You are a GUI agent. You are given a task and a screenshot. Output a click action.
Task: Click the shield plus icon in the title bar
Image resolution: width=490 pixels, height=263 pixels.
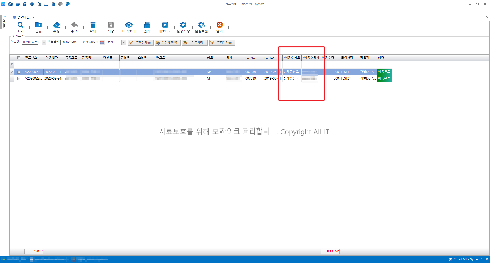32,4
